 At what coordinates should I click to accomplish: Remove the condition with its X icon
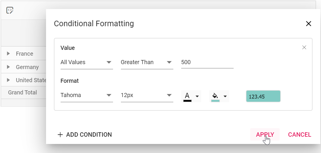click(304, 48)
